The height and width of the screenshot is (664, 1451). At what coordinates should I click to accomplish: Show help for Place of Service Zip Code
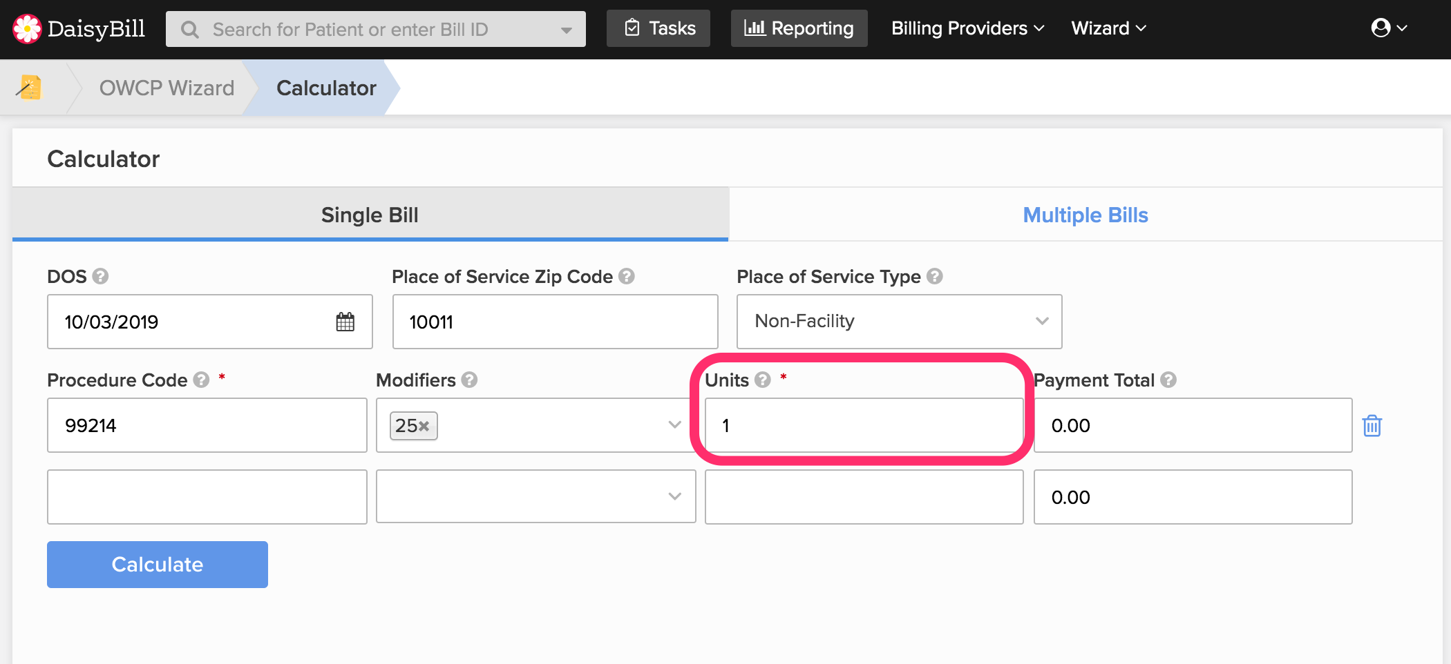627,277
